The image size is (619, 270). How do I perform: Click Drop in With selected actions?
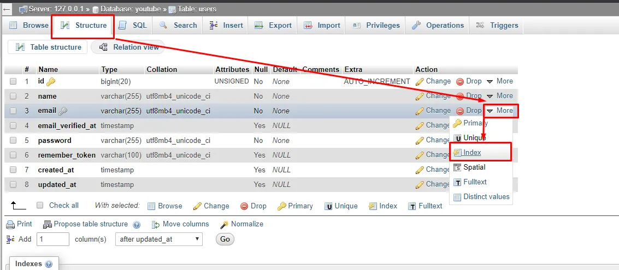(254, 206)
